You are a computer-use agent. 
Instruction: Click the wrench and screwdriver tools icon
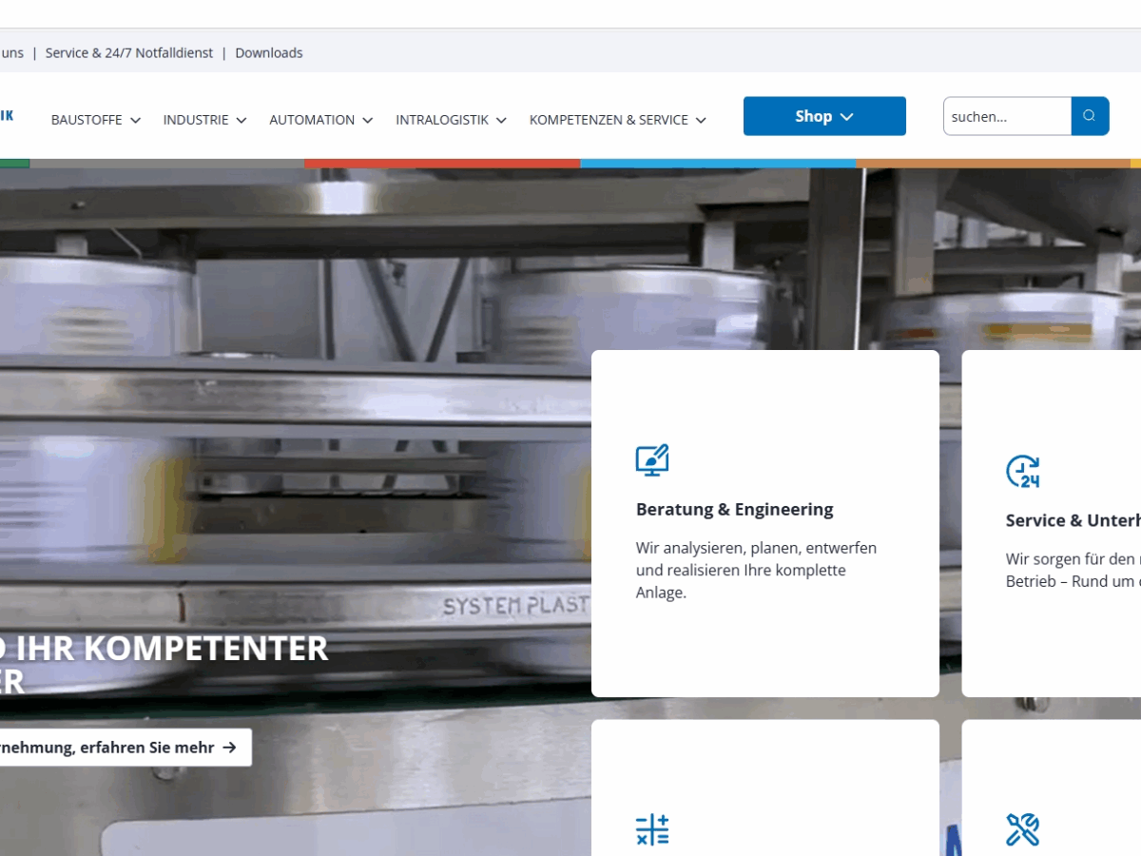pyautogui.click(x=1023, y=829)
